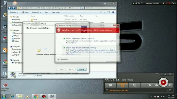Open the Organize menu in Explorer
Image resolution: width=177 pixels, height=99 pixels.
pyautogui.click(x=14, y=12)
